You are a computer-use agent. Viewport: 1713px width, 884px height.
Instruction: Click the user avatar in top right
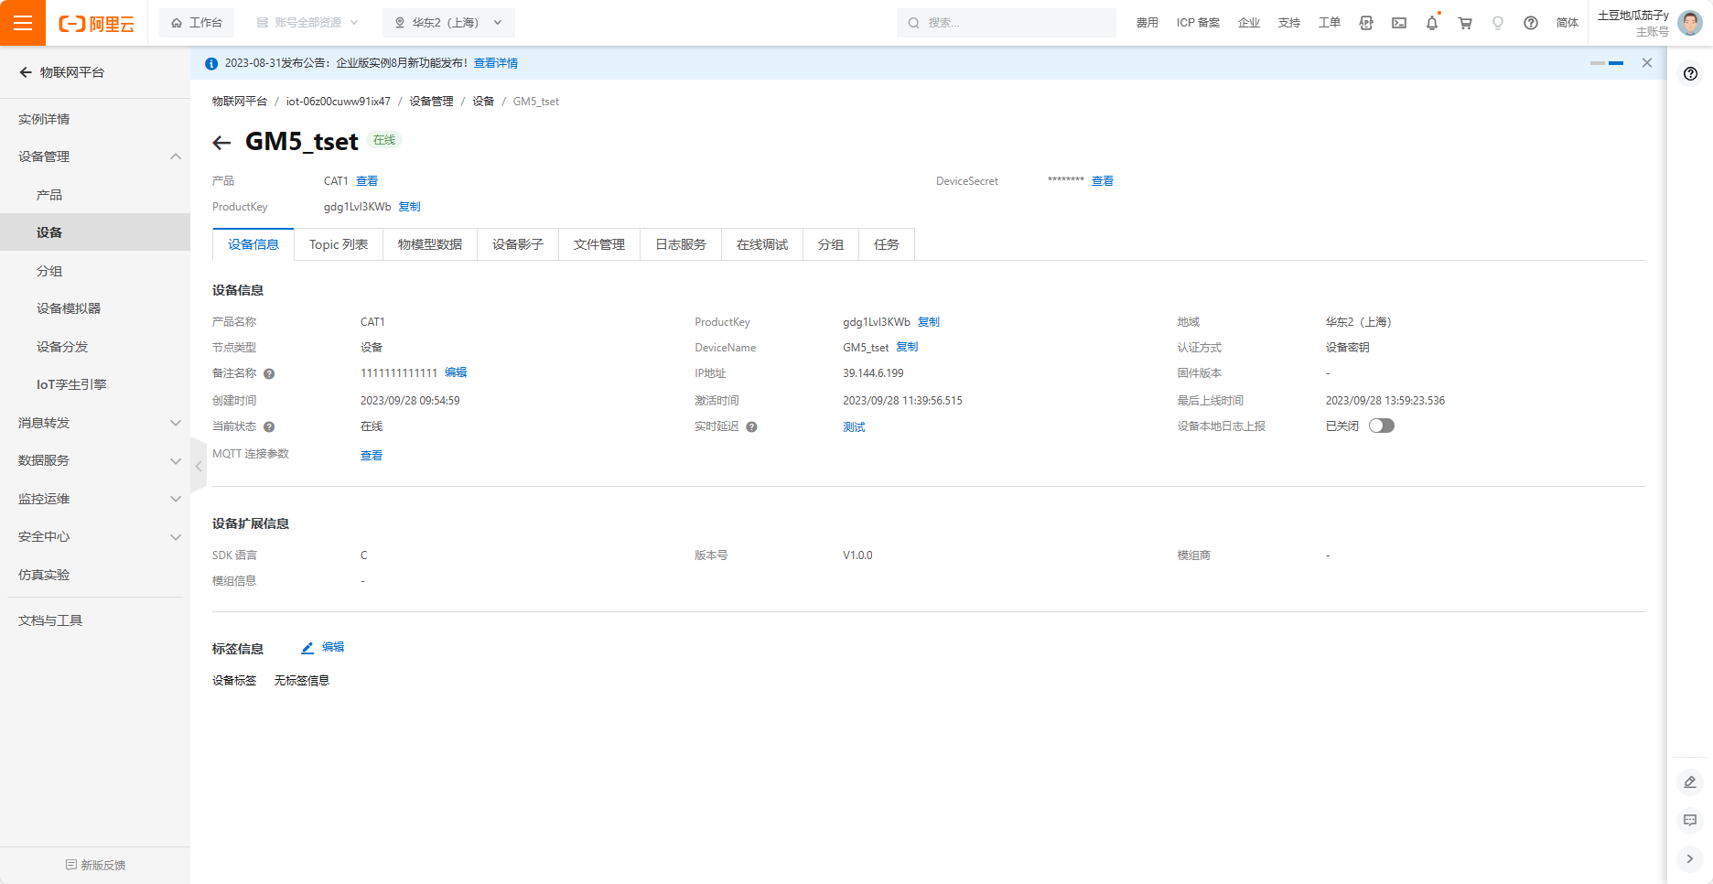tap(1690, 23)
